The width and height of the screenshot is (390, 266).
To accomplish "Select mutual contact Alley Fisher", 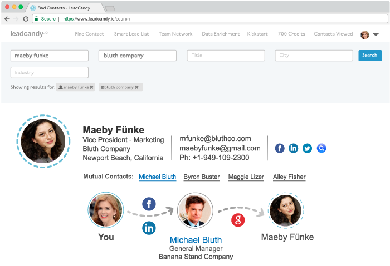I will pos(289,177).
